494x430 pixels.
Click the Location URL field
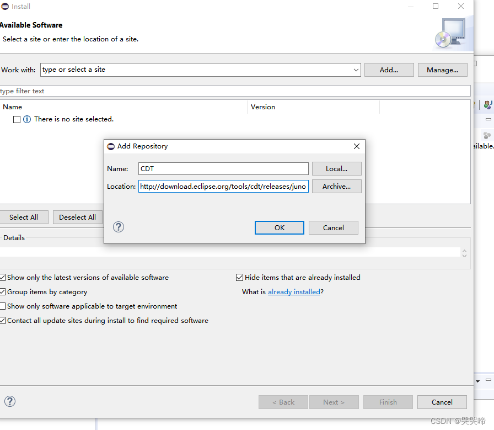223,187
